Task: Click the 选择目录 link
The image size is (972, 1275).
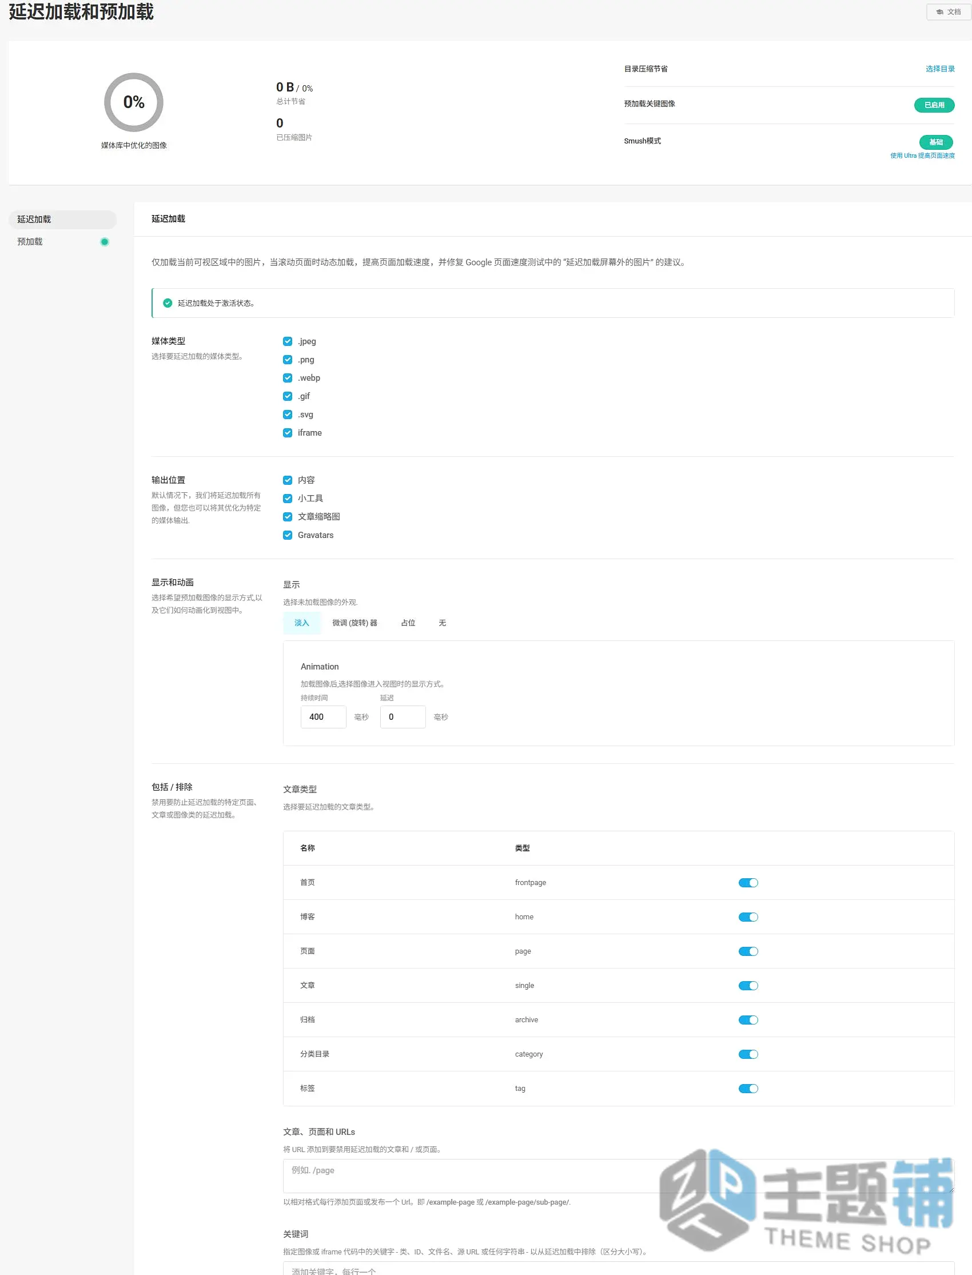Action: coord(939,69)
